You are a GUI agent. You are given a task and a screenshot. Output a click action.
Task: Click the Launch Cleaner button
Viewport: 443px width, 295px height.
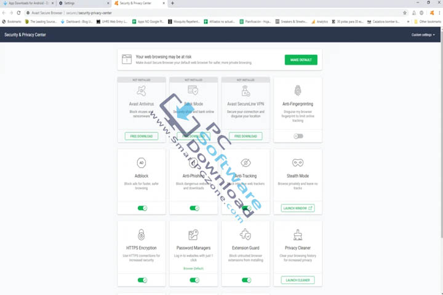298,280
